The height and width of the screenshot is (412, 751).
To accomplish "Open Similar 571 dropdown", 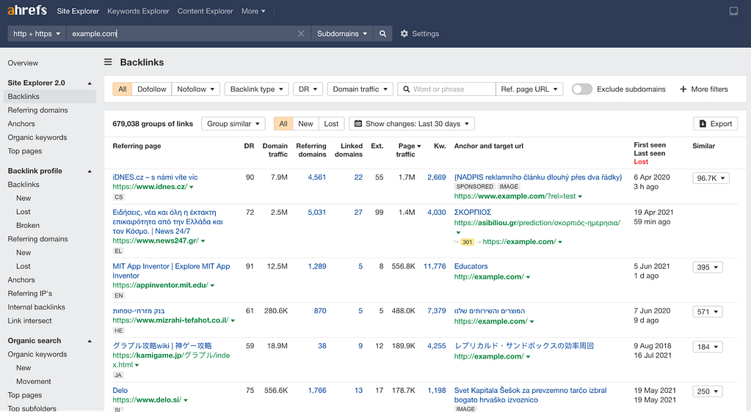I will 708,312.
